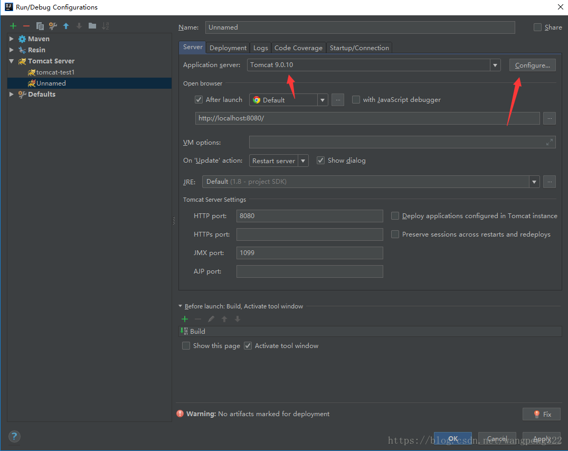The image size is (568, 451).
Task: Select the Build before-launch task
Action: pos(370,331)
